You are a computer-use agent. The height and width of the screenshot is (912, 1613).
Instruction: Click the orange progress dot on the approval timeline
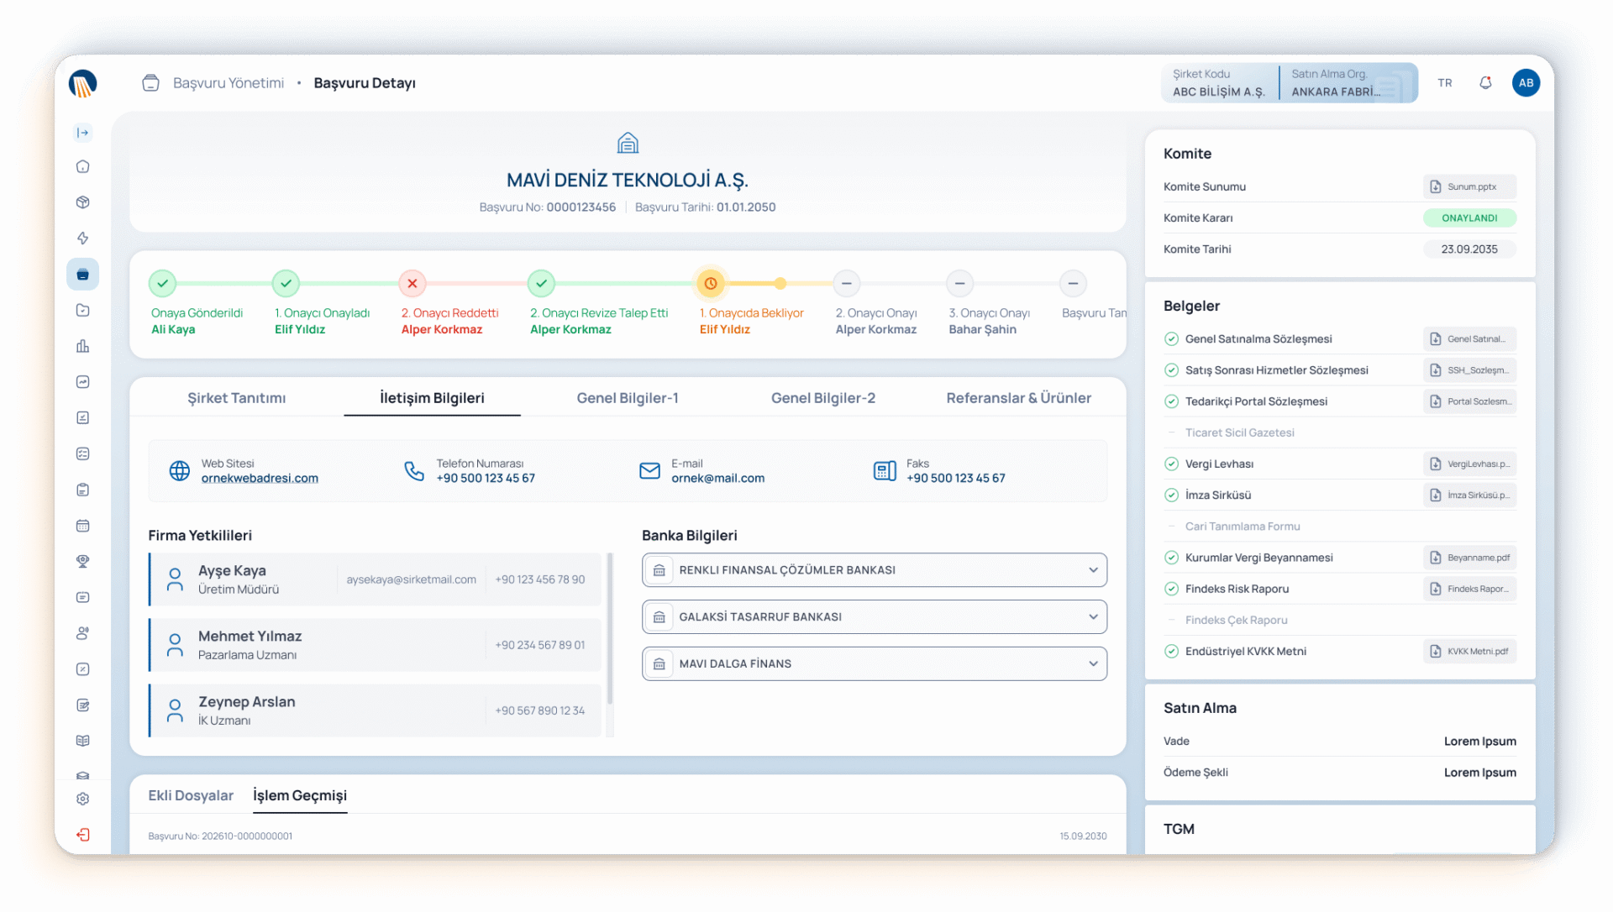[x=780, y=284]
